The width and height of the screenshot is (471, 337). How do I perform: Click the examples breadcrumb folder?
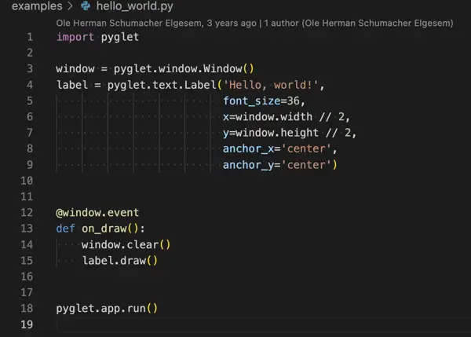coord(37,6)
